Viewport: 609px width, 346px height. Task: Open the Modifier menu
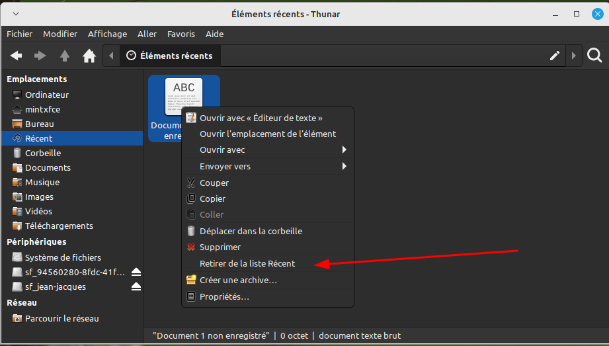60,34
